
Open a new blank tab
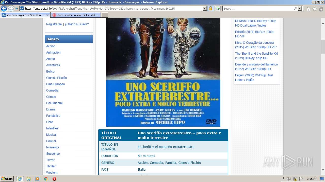tap(105, 15)
